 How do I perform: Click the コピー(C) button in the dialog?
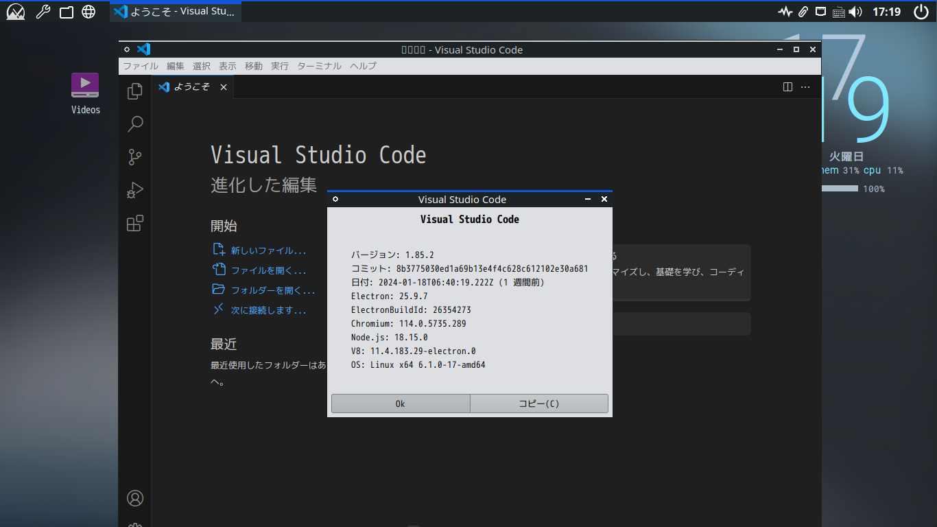[539, 403]
